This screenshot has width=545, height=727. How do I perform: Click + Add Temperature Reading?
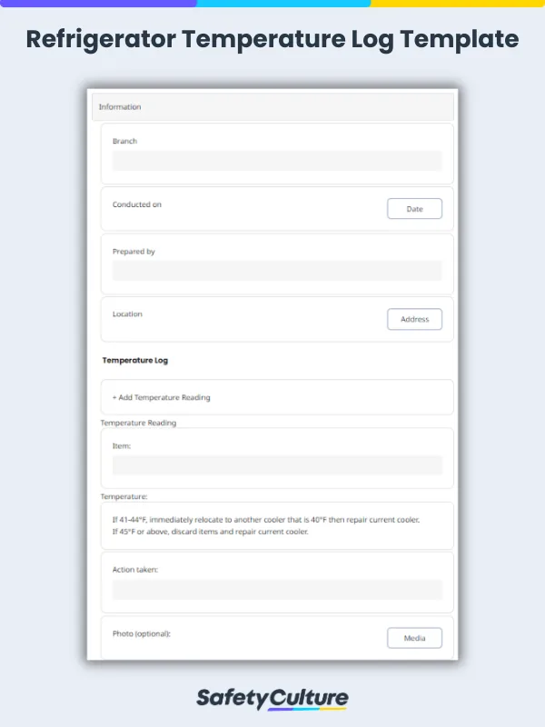(160, 397)
